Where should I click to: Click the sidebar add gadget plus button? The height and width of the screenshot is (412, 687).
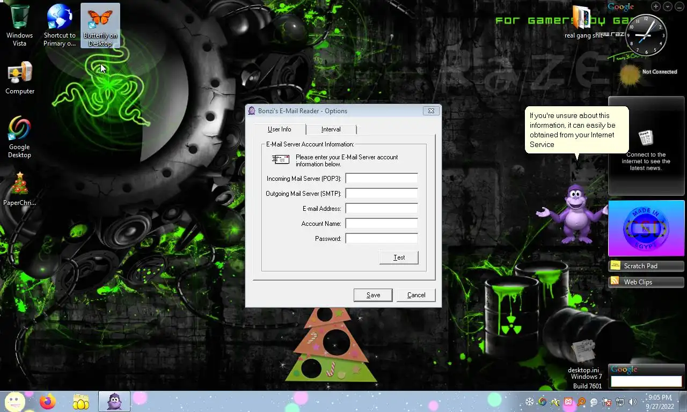(656, 6)
